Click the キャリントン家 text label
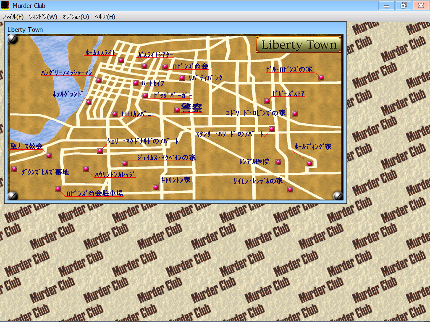 click(176, 180)
